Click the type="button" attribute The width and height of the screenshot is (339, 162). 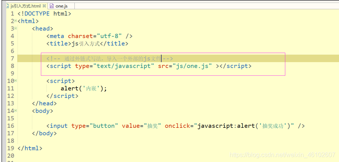click(95, 126)
